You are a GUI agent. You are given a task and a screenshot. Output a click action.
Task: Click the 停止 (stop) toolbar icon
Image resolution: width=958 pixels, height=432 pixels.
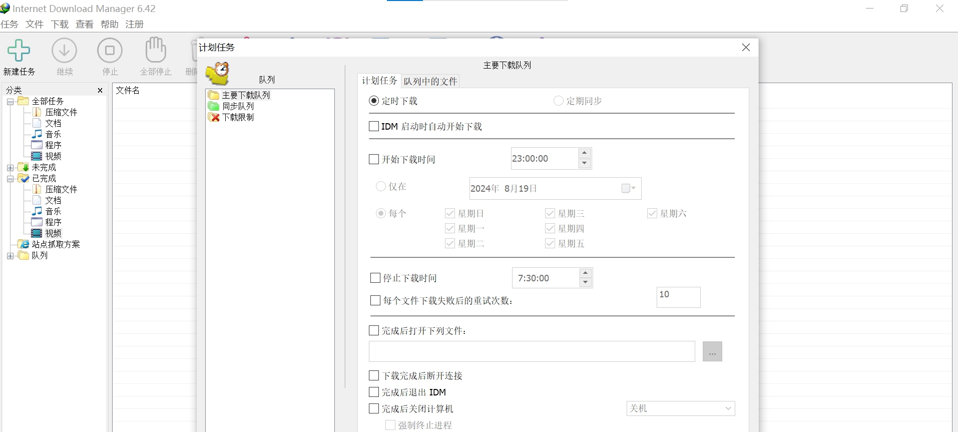[x=110, y=51]
